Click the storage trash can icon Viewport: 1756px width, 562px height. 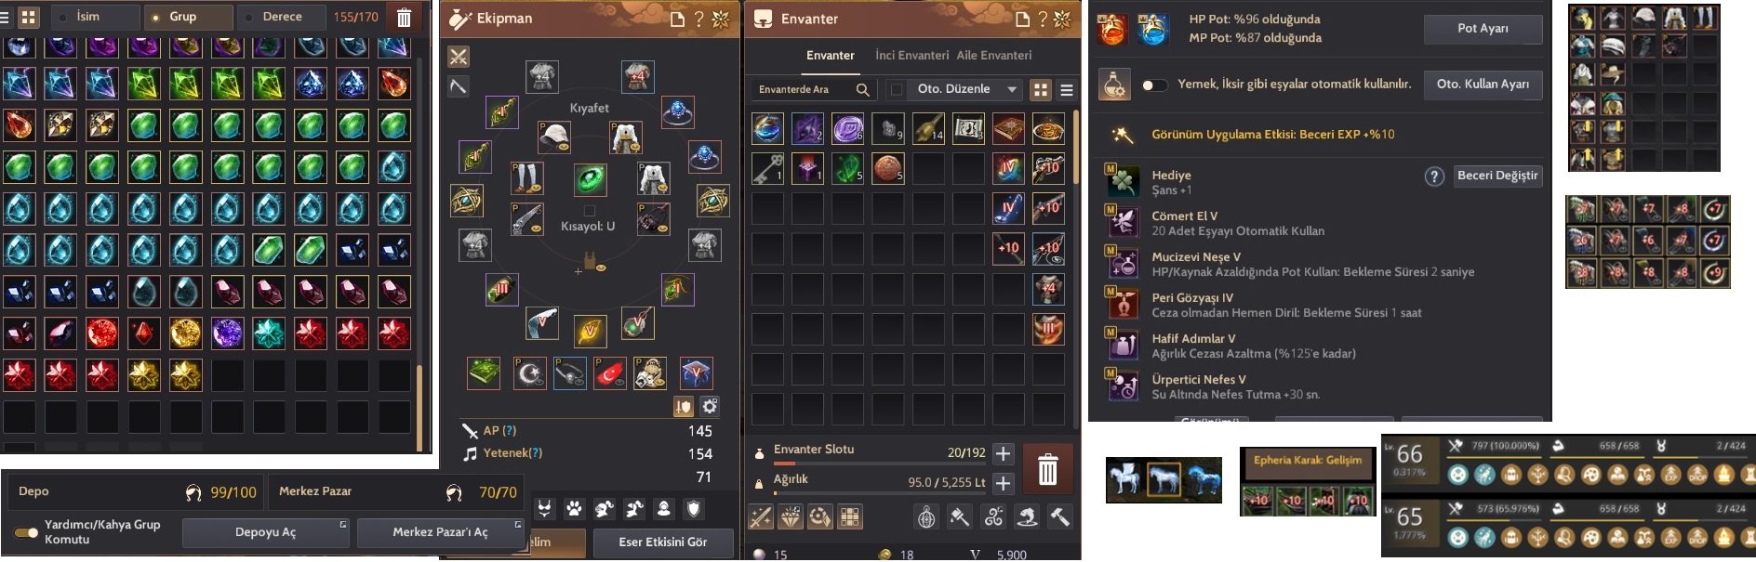(x=404, y=17)
